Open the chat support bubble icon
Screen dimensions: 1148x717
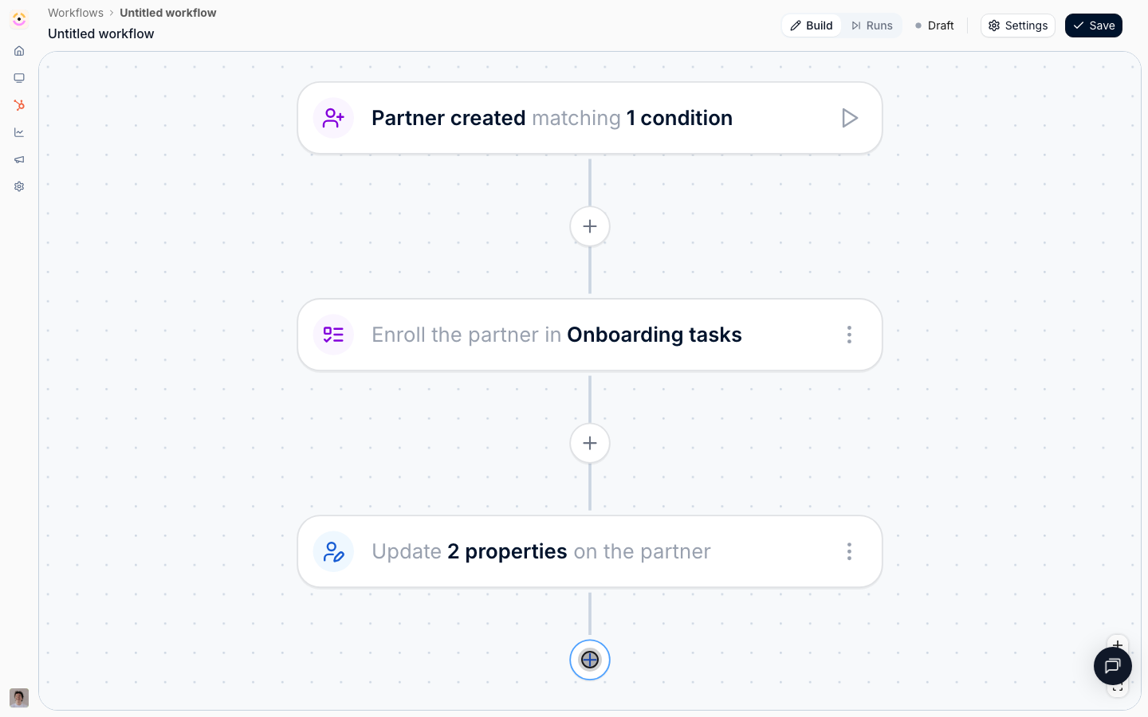tap(1113, 666)
